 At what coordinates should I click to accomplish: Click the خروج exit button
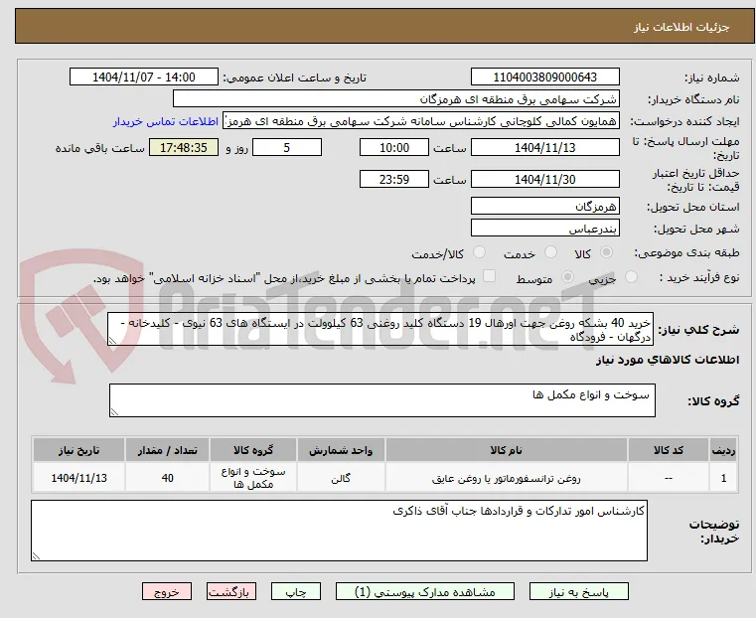pos(167,591)
